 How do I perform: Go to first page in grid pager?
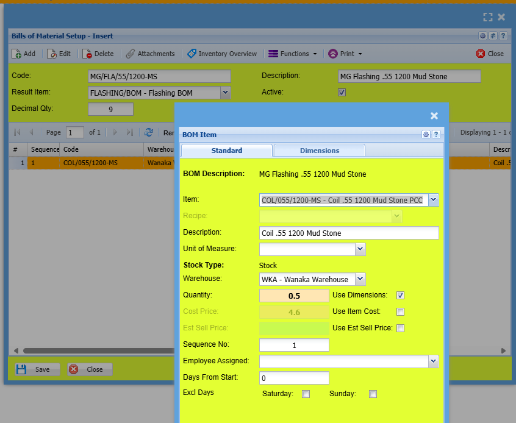coord(17,132)
